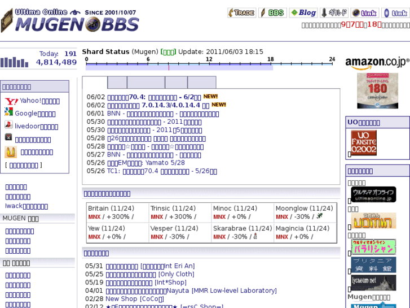Open the Int*Shop link
The image size is (410, 308).
[146, 283]
